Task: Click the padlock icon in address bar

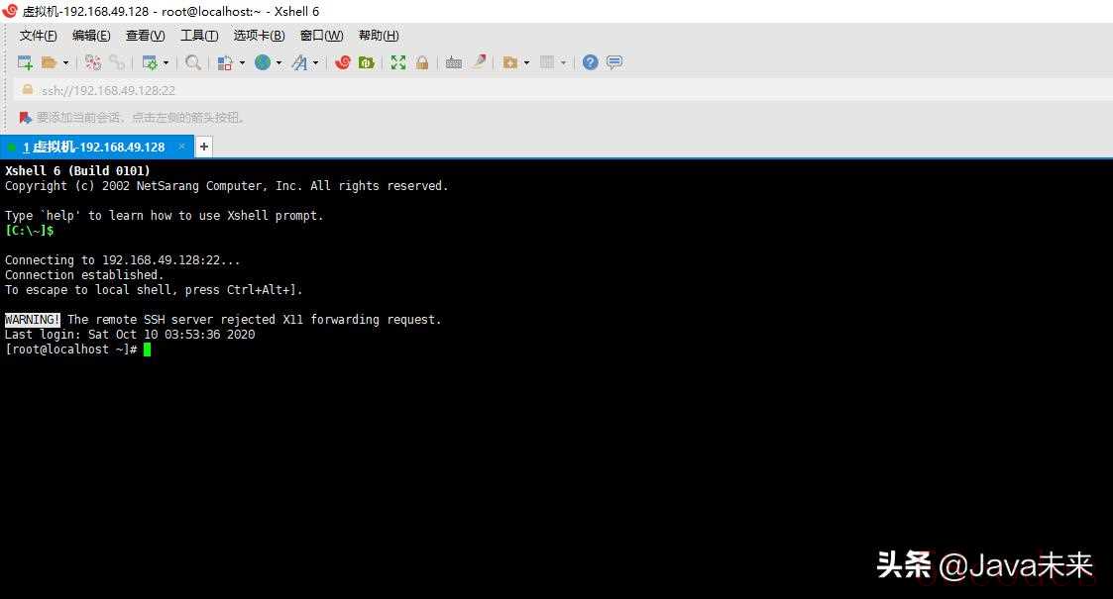Action: [28, 89]
